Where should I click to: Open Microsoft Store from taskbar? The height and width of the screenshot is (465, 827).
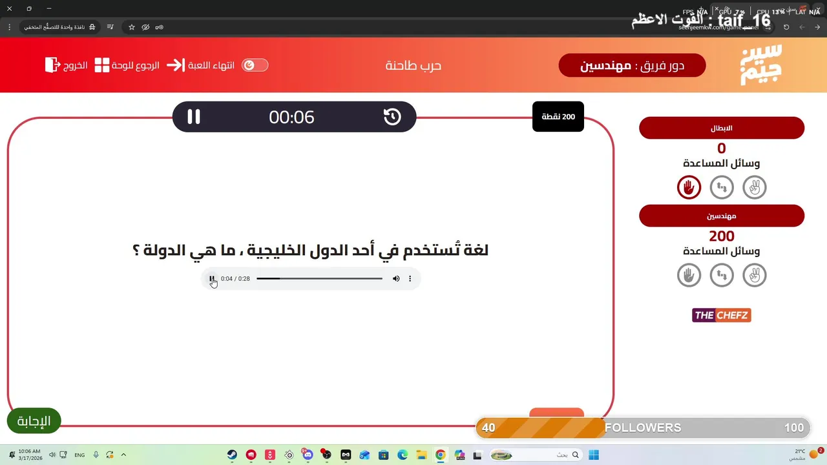(x=383, y=455)
